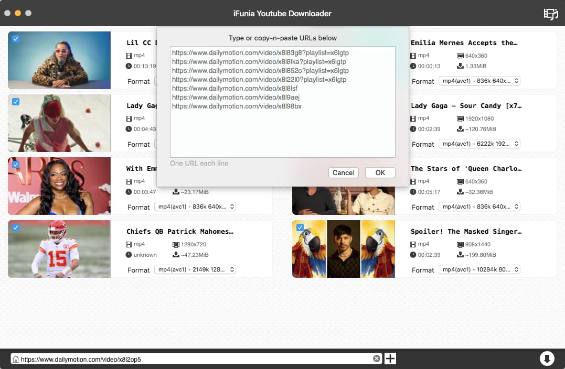Viewport: 565px width, 369px height.
Task: Open the video conversion icon in title bar
Action: pyautogui.click(x=550, y=14)
